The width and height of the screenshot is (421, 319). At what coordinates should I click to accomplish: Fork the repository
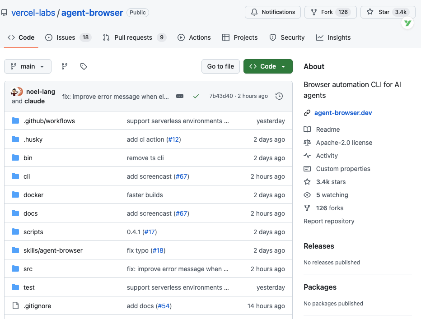[331, 12]
